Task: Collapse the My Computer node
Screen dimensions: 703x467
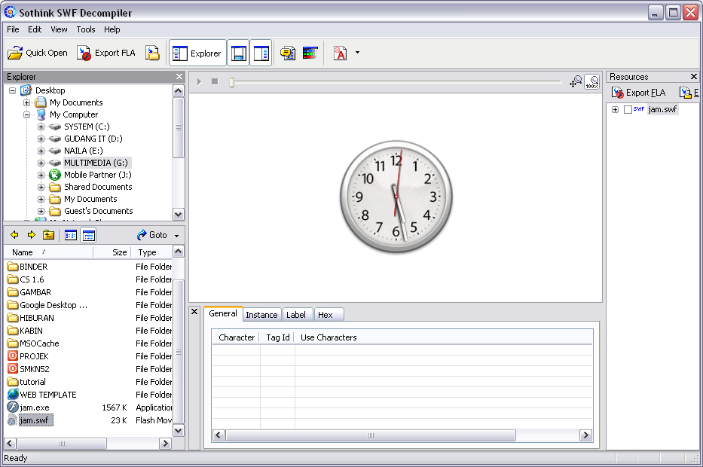Action: 27,114
